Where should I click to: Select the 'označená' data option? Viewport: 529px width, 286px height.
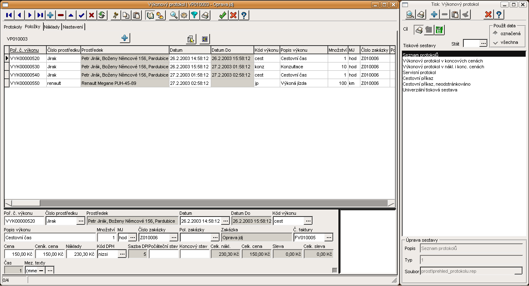[x=496, y=33]
